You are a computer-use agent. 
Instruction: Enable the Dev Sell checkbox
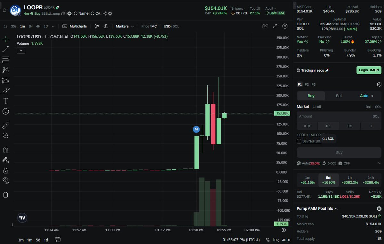click(299, 141)
